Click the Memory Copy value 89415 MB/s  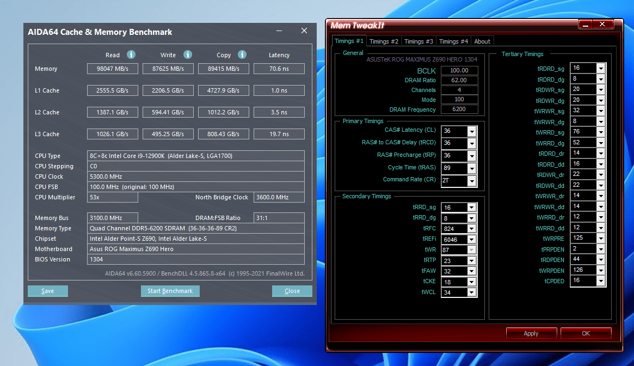224,69
